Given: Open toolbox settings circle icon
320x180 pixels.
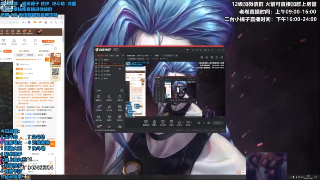Looking at the screenshot, I should 122,90.
